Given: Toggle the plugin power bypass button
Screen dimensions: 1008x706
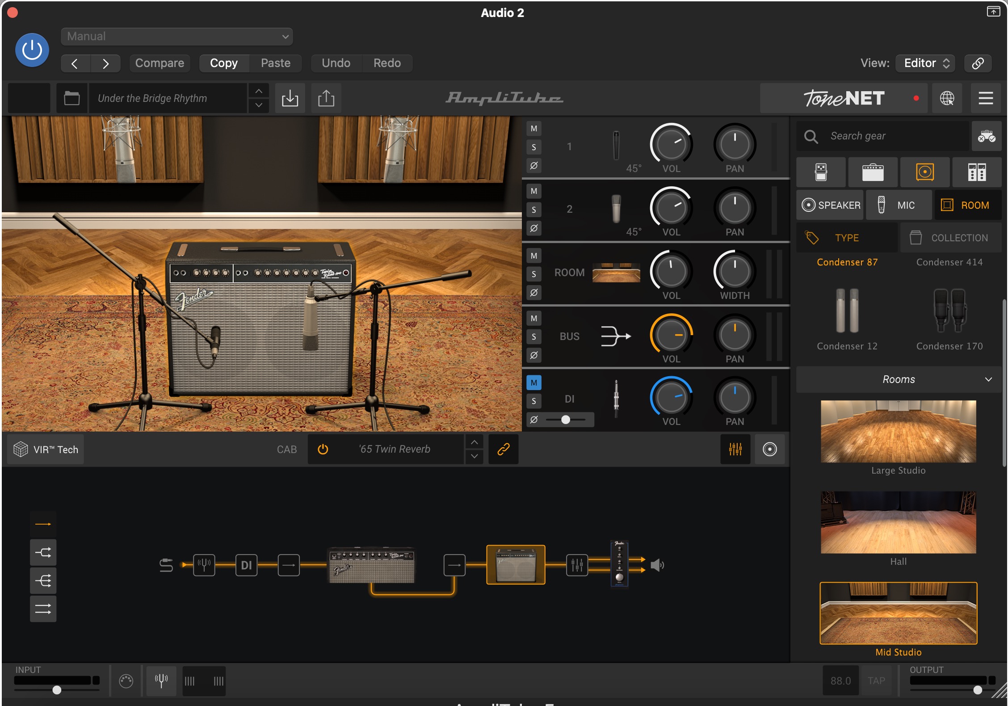Looking at the screenshot, I should click(32, 50).
